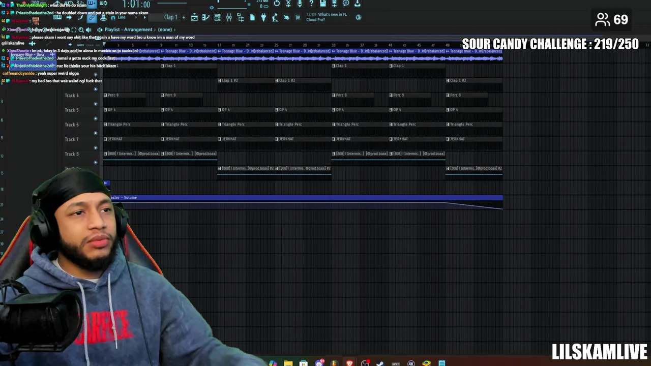This screenshot has height=366, width=651.
Task: Click the chat bubble icon in top toolbar
Action: pos(346,4)
